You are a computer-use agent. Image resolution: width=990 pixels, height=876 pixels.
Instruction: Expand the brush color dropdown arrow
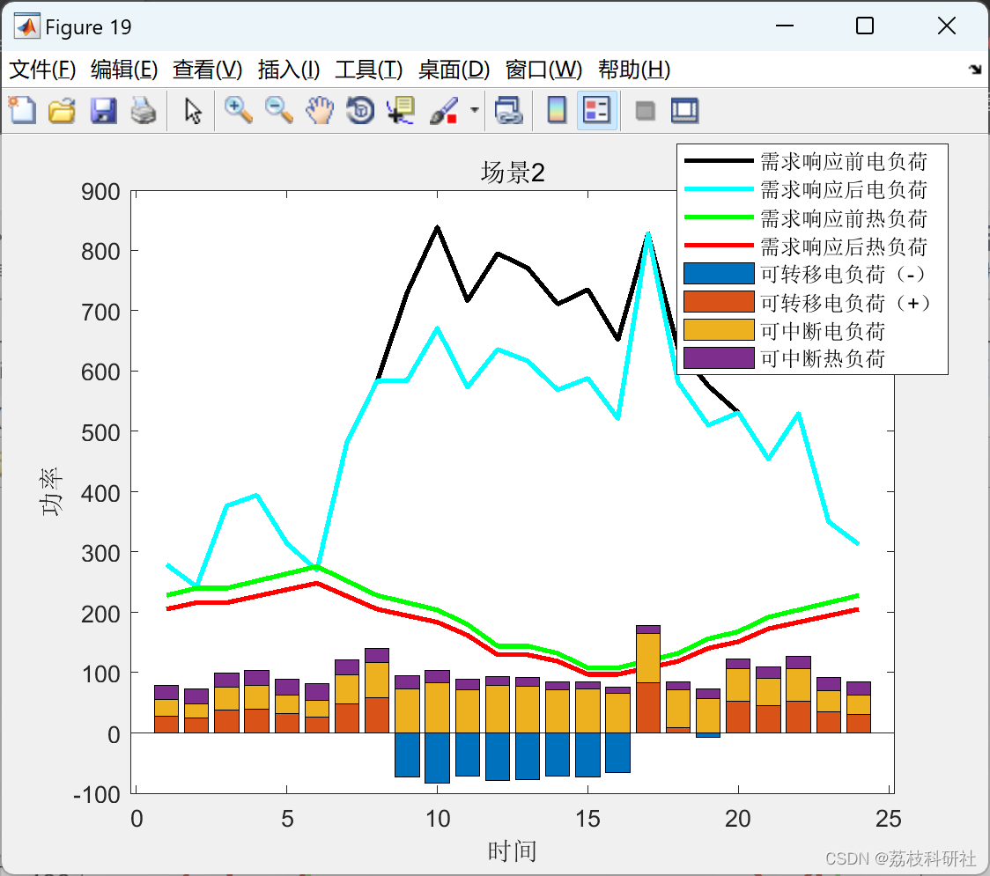(474, 110)
